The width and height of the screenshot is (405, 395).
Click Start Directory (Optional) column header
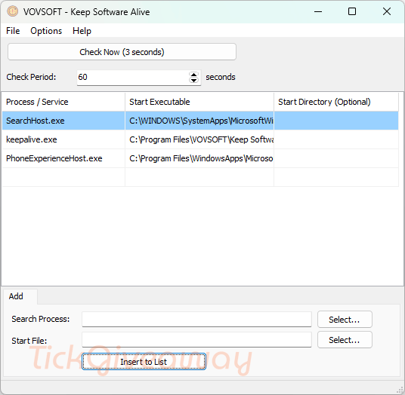(336, 102)
